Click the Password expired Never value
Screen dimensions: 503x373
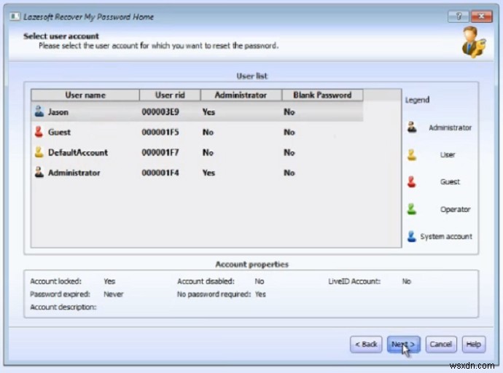click(x=114, y=294)
